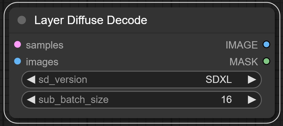Click the images input label
The image size is (283, 126).
point(42,62)
